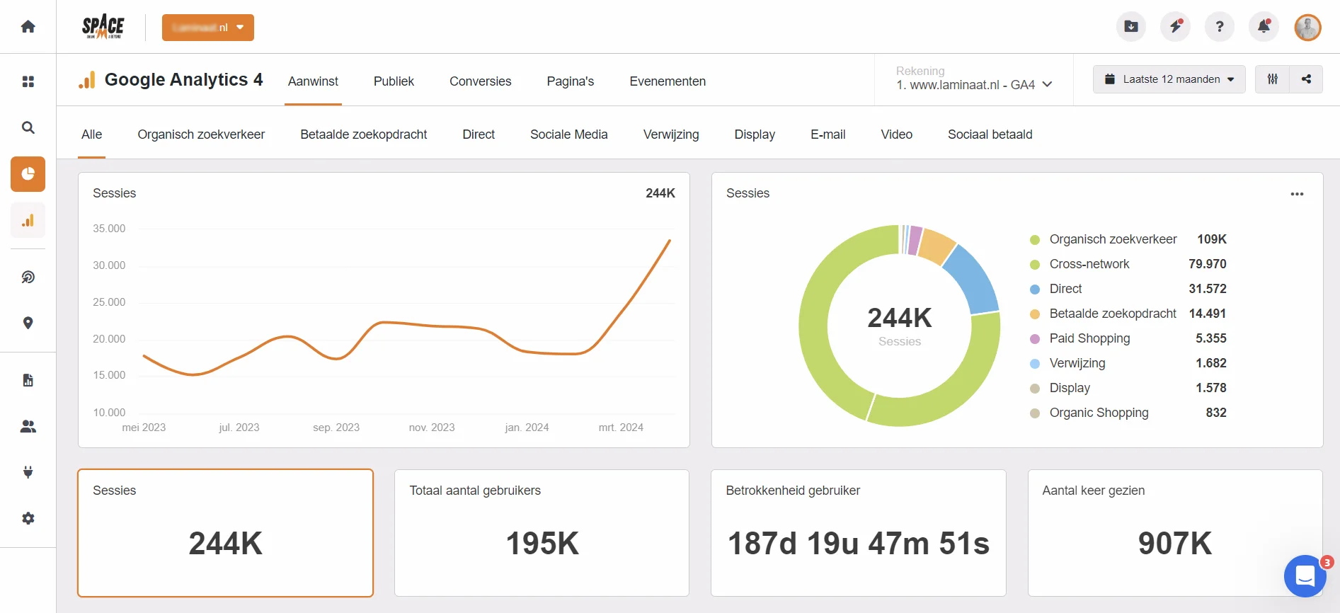
Task: Click the Paid Shopping legend purple dot
Action: pyautogui.click(x=1035, y=339)
